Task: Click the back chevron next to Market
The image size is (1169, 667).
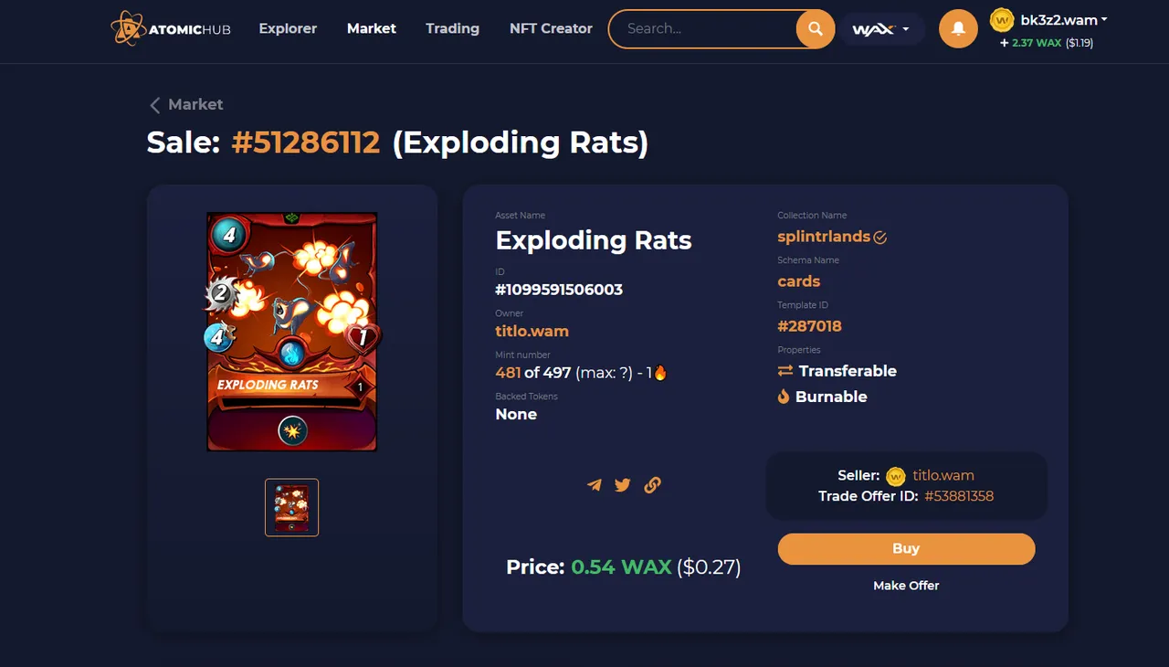Action: pyautogui.click(x=155, y=105)
